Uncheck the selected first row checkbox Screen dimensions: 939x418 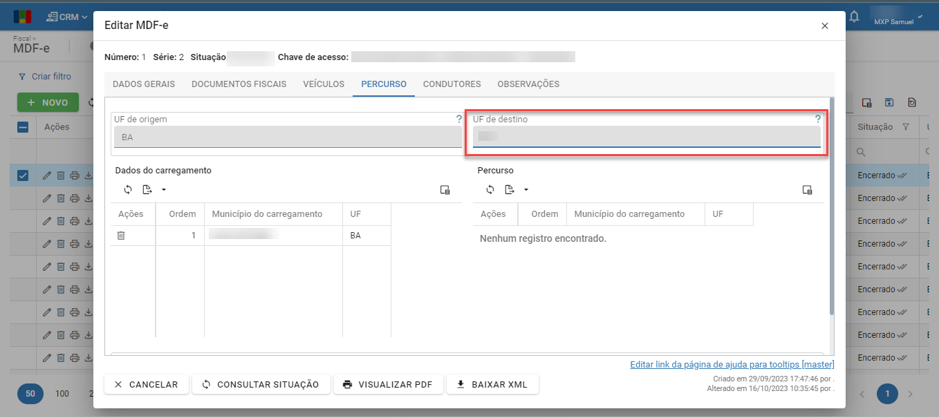23,175
